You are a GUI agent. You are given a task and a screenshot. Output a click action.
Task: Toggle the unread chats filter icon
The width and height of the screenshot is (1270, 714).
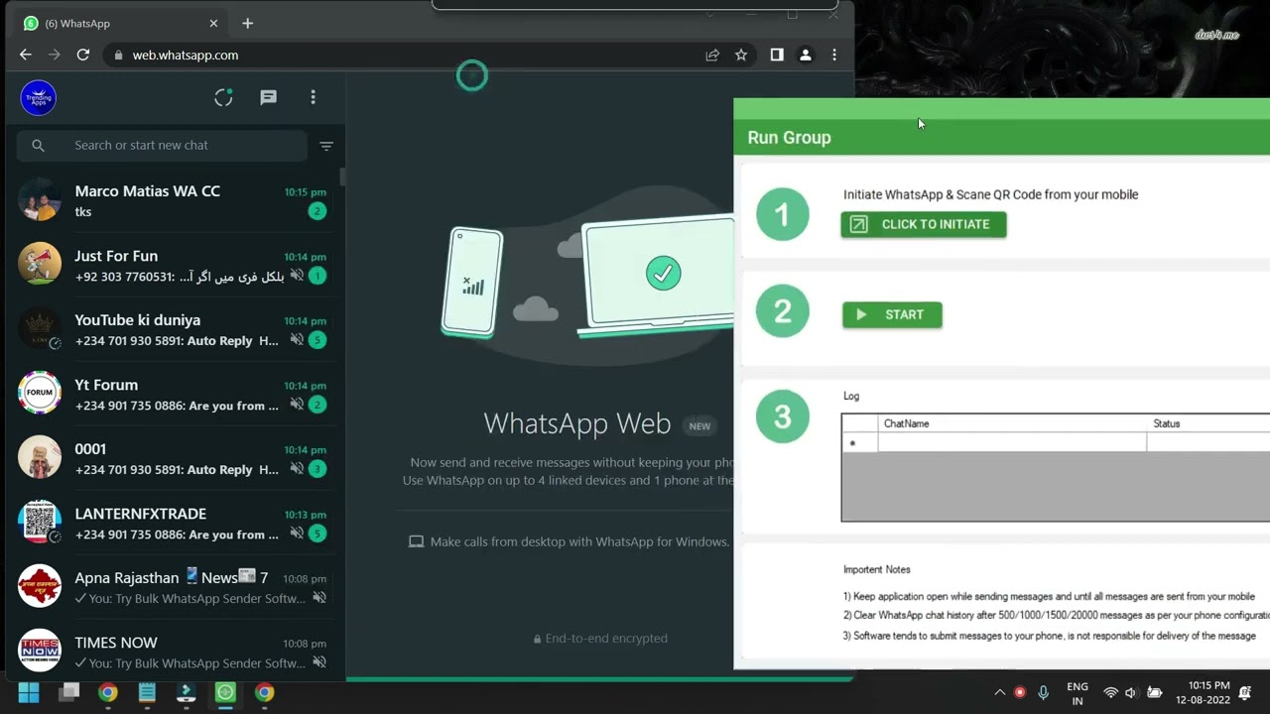click(x=326, y=146)
